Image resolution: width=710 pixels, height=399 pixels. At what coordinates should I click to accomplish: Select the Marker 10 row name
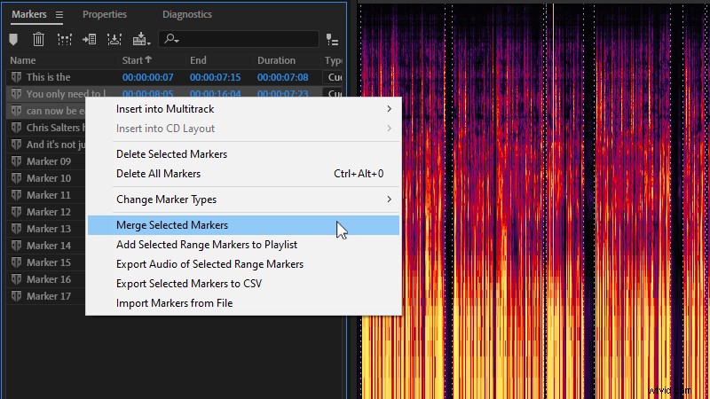point(49,178)
